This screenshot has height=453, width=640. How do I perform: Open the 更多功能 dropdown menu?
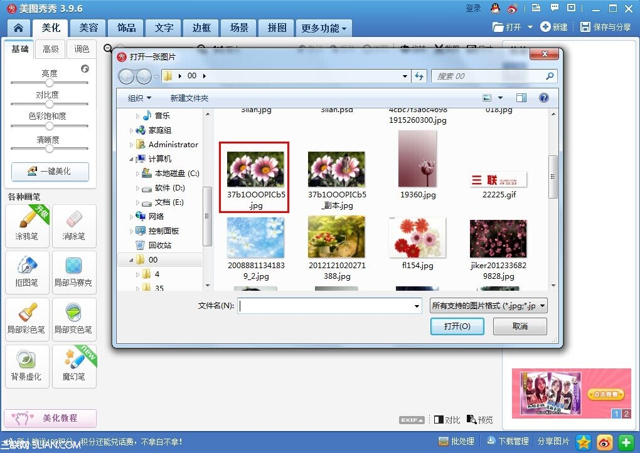tap(324, 28)
